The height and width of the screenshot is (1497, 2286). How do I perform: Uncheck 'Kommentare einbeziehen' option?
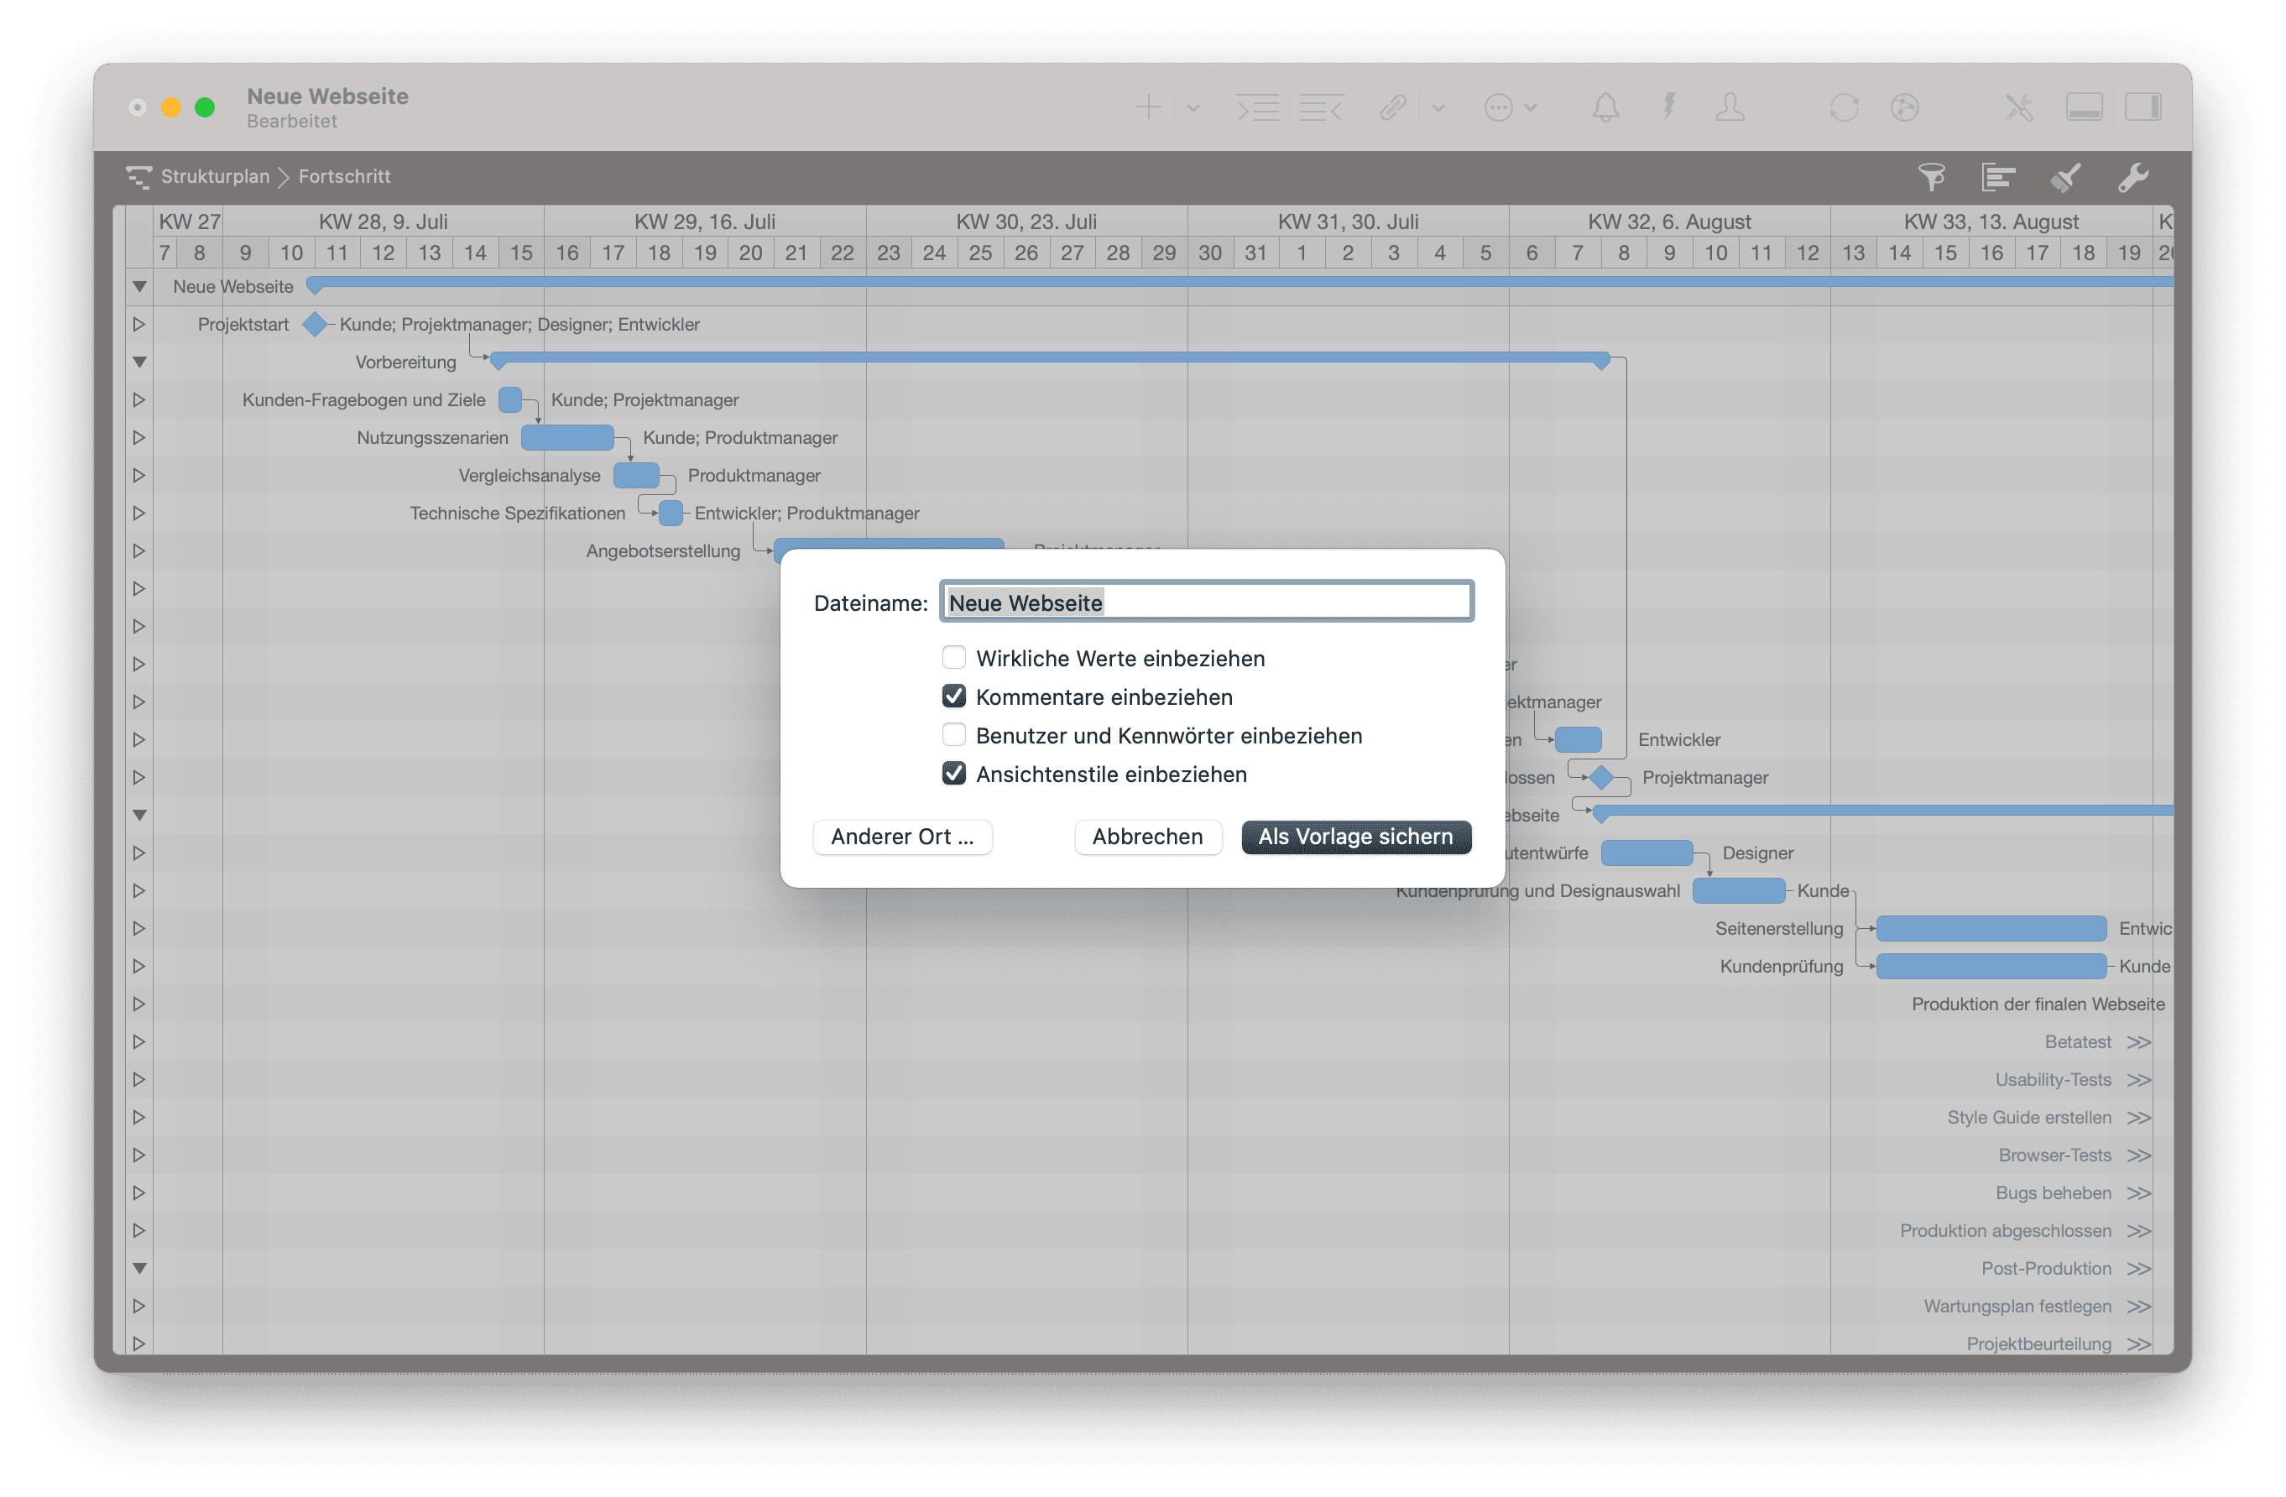point(954,696)
